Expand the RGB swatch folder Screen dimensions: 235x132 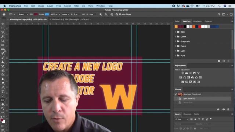tap(176, 32)
